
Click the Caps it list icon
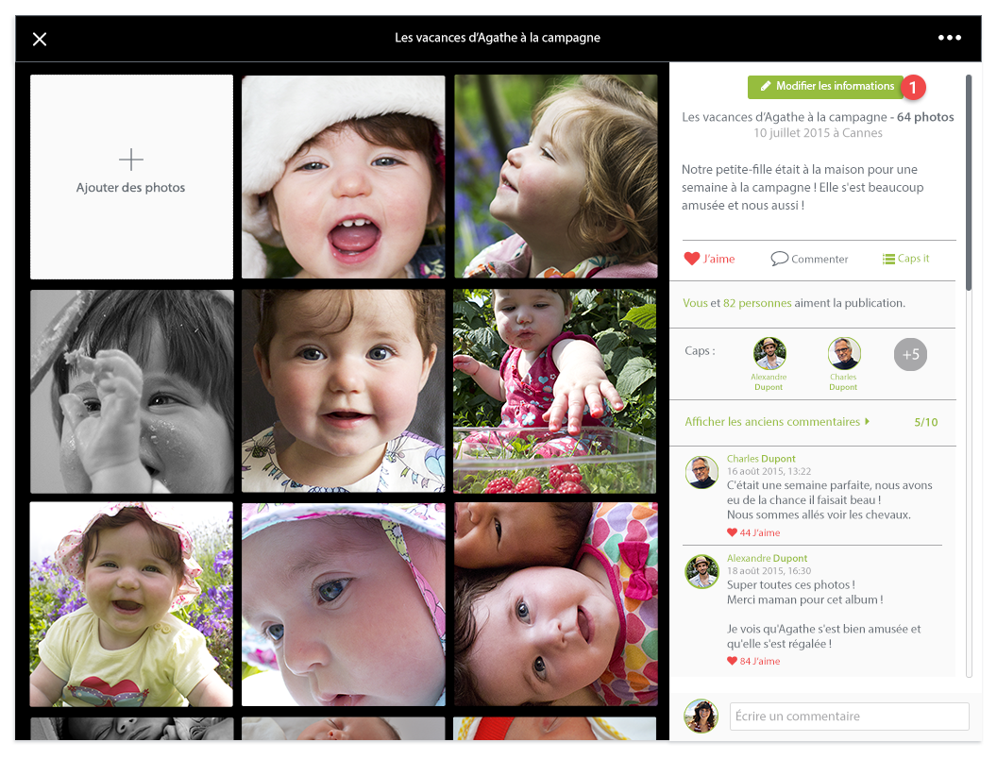(x=888, y=259)
